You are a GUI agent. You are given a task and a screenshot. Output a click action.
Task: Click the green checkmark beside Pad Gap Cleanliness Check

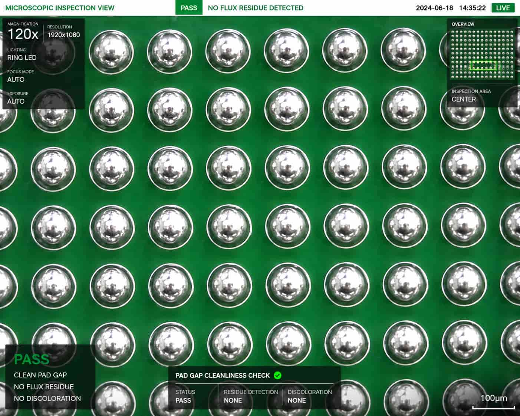[x=277, y=375]
